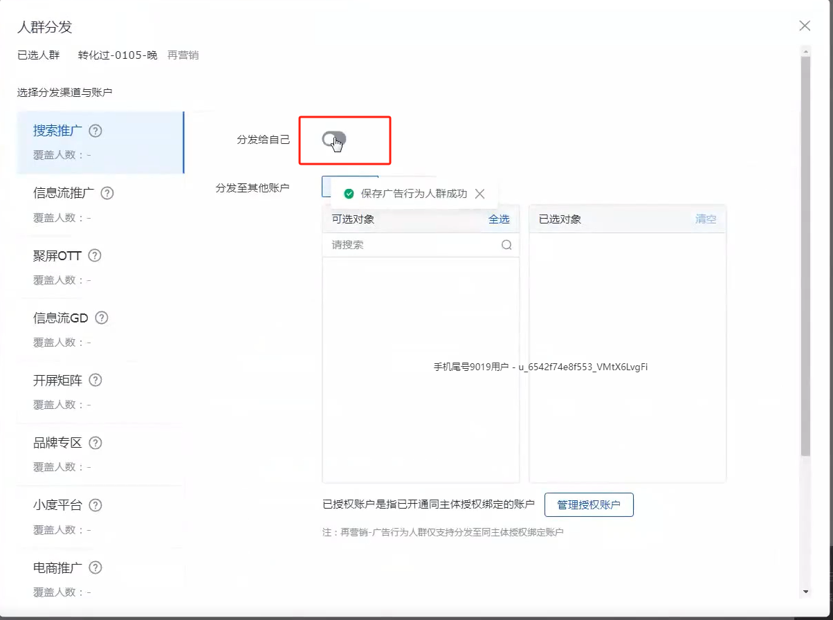Image resolution: width=833 pixels, height=620 pixels.
Task: Dismiss the 保存广告行为人群成功 toast
Action: click(x=480, y=194)
